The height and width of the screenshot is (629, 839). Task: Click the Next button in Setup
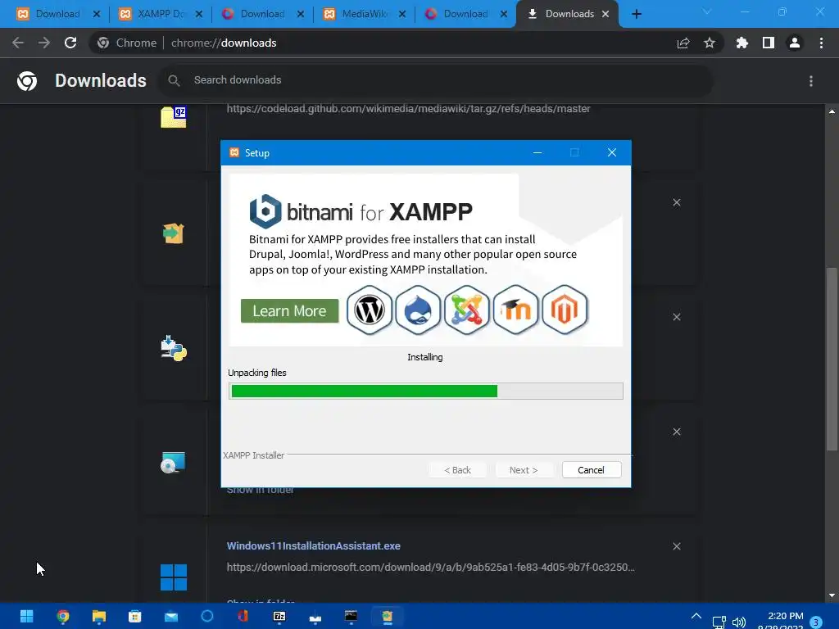click(x=524, y=469)
